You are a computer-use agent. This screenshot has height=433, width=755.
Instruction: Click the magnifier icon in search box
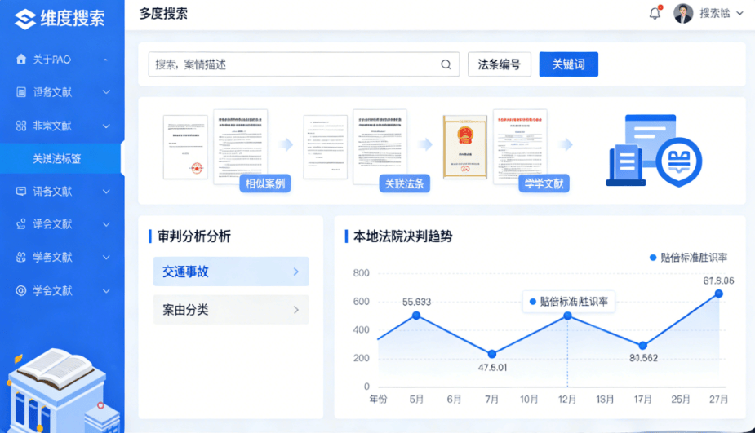click(446, 64)
